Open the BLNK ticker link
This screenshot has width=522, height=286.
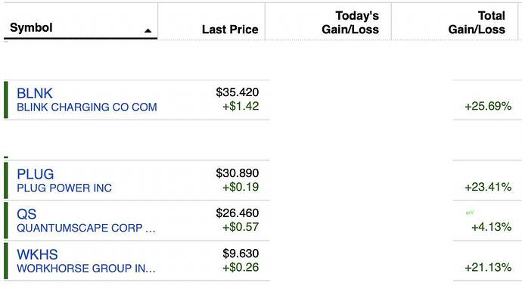35,93
